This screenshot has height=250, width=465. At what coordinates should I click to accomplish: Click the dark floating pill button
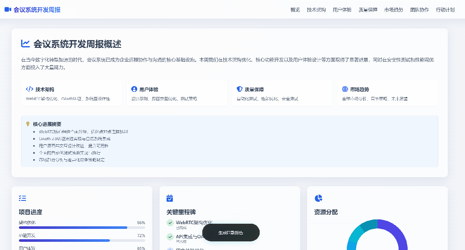coord(231,232)
